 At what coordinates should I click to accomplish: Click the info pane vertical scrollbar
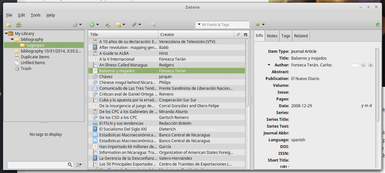(378, 85)
